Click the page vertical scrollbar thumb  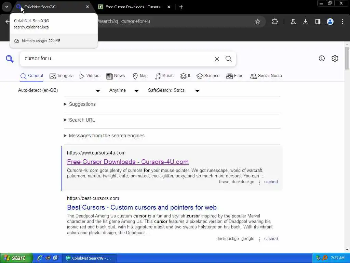click(347, 58)
